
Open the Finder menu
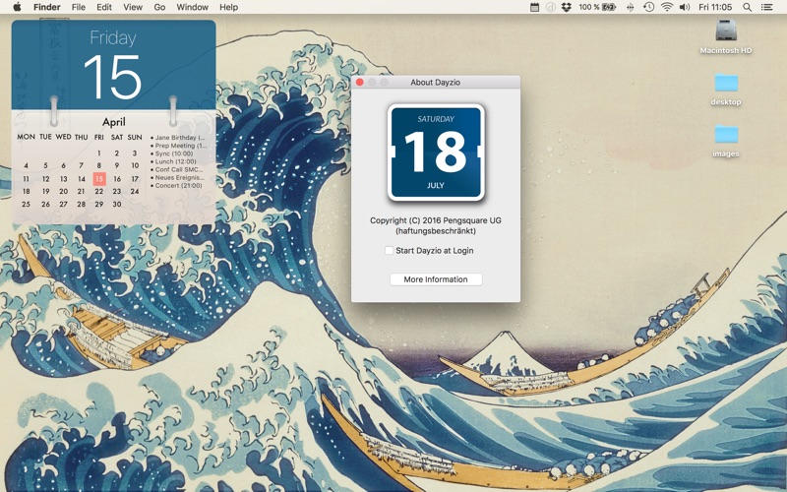(46, 7)
